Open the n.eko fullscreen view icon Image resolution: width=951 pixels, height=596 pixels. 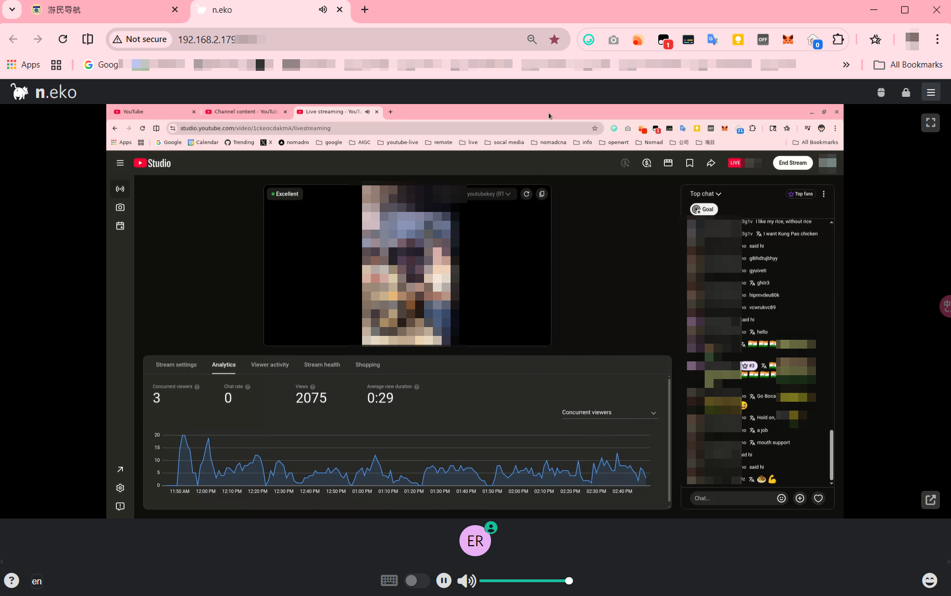931,123
